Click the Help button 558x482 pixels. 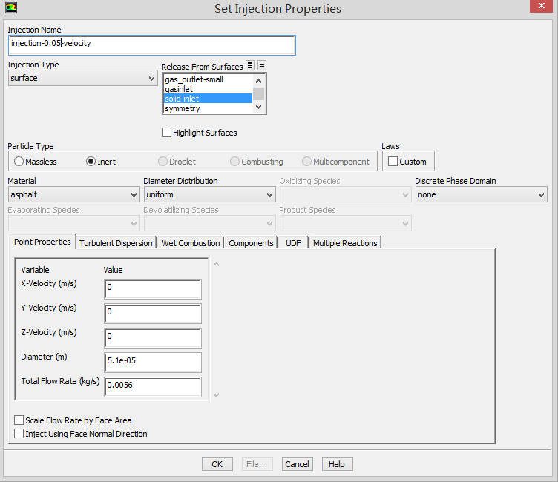337,464
